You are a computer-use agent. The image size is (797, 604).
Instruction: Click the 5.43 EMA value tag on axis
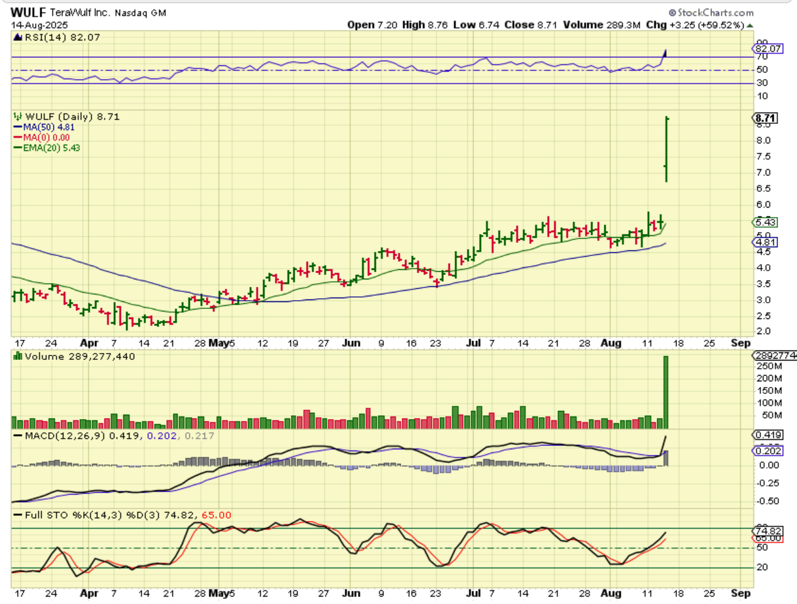click(766, 222)
